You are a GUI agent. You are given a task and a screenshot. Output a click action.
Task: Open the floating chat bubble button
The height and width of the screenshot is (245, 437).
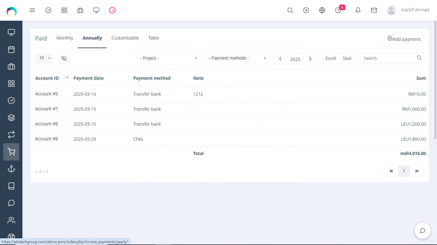tap(422, 230)
